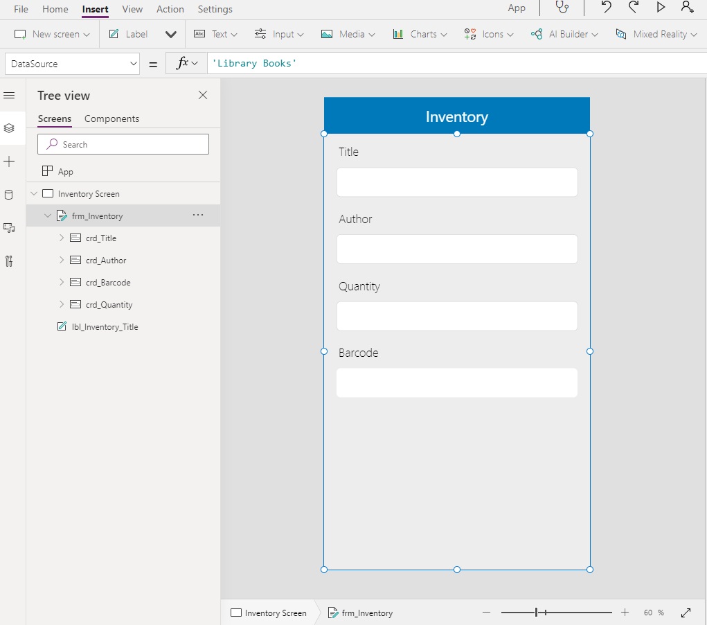Expand the crd_Barcode card node

click(61, 282)
